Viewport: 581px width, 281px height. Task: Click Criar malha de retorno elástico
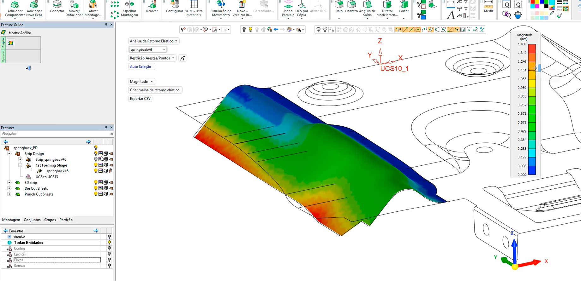point(155,90)
